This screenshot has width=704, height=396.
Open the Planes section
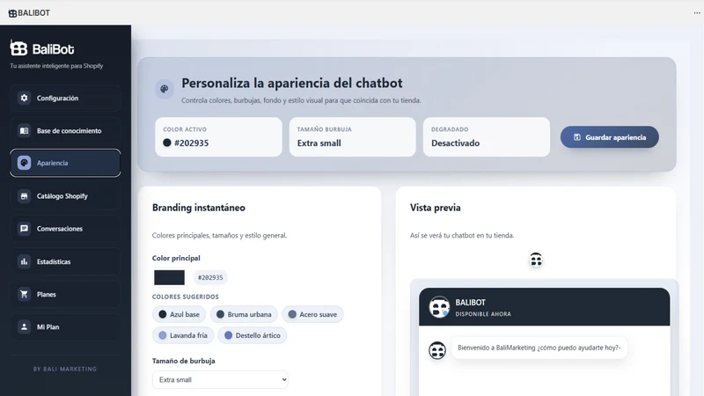click(65, 294)
